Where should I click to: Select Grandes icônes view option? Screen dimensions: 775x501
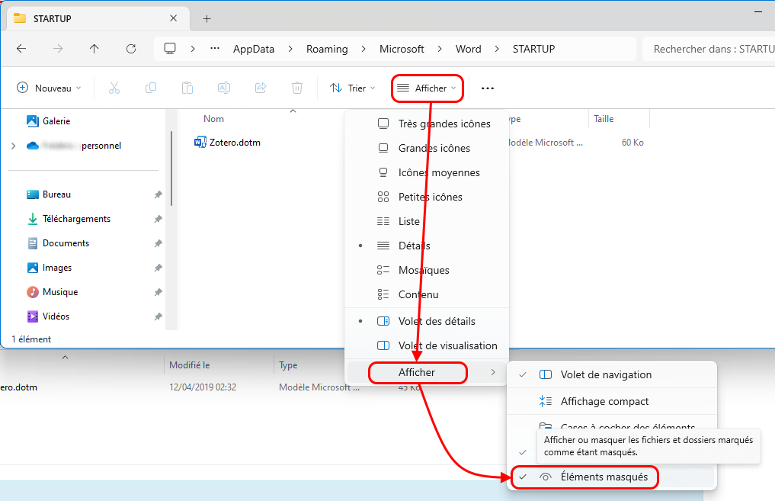point(434,148)
